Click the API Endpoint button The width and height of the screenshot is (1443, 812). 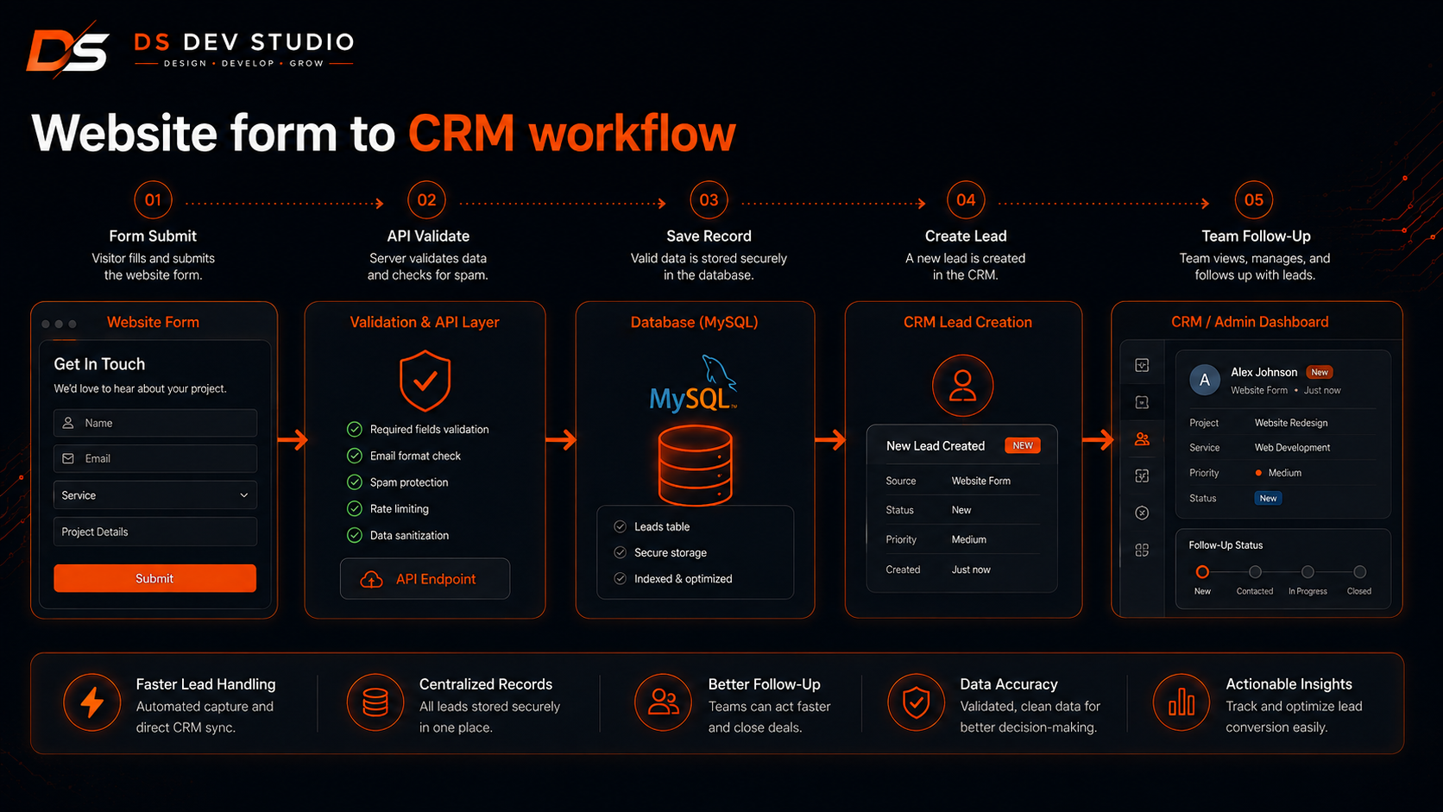click(x=425, y=579)
